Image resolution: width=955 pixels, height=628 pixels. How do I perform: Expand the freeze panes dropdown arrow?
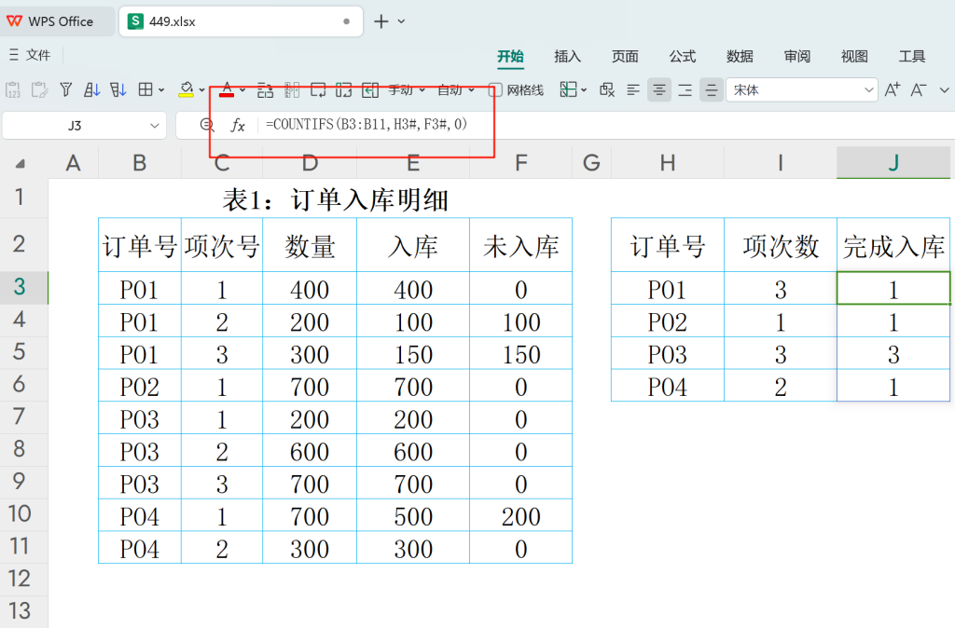584,90
